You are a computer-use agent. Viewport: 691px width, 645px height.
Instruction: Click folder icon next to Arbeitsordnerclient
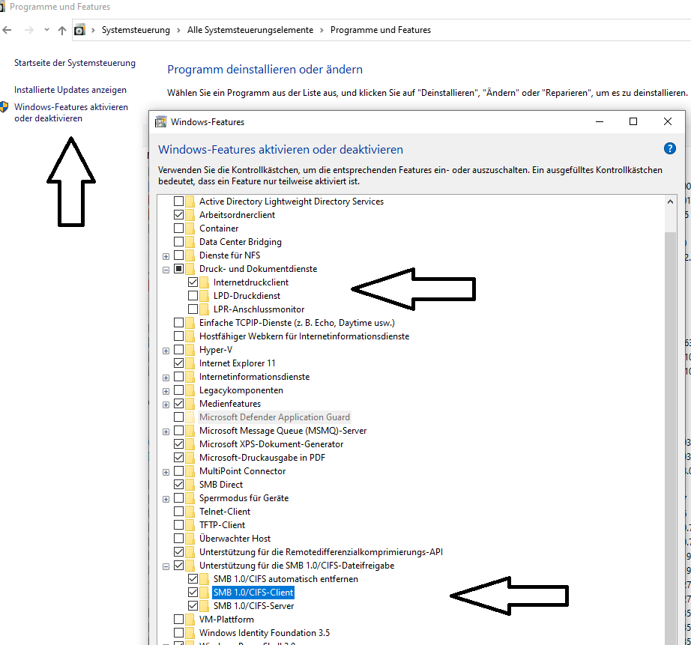pyautogui.click(x=190, y=215)
